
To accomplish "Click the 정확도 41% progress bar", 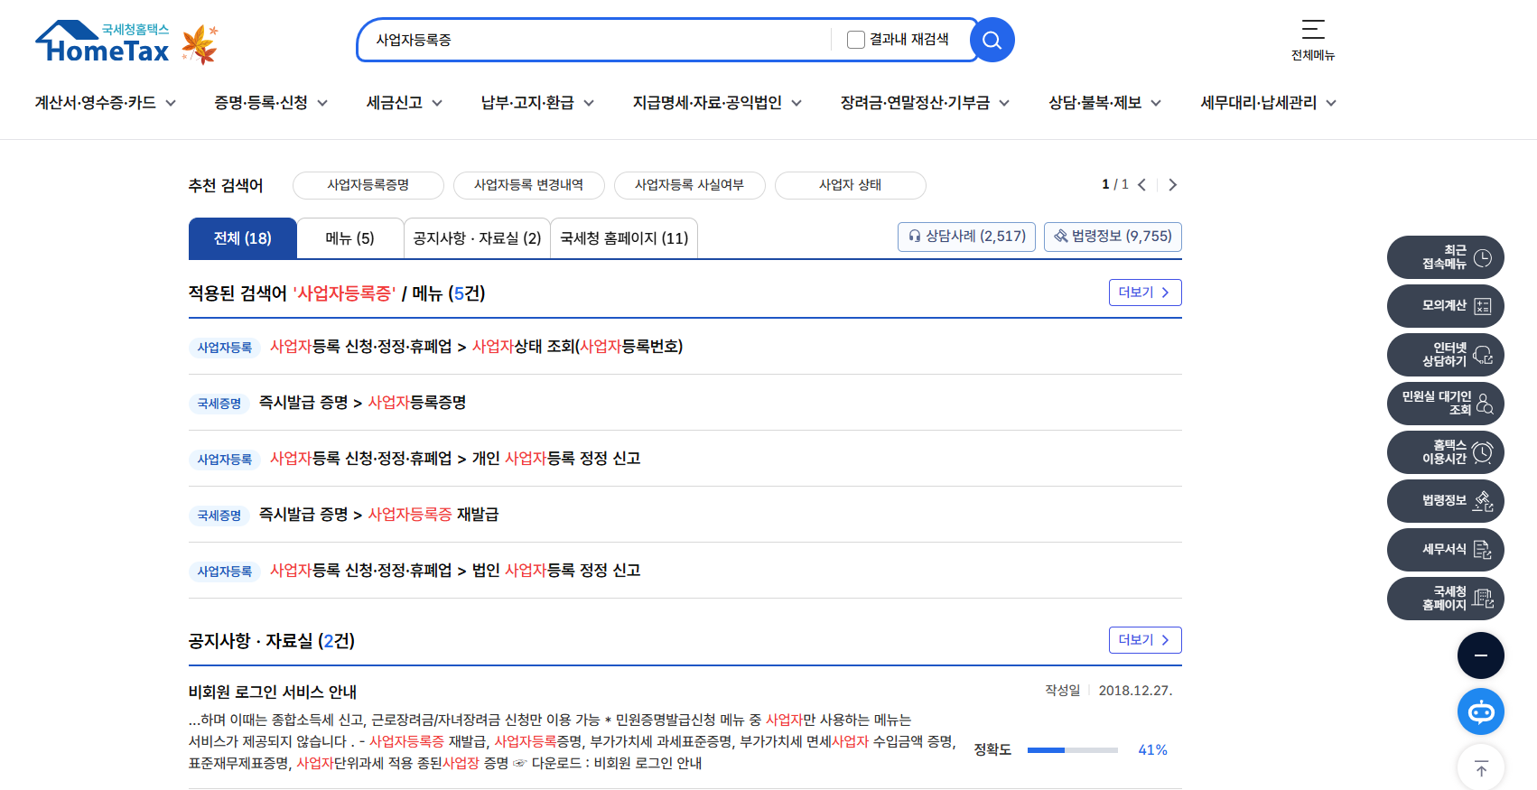I will tap(1072, 750).
